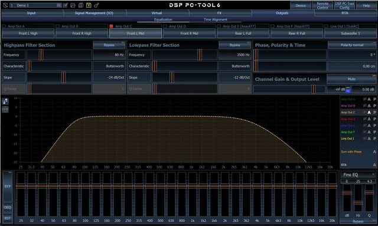Click the A icon for Amp Out B
The height and width of the screenshot is (226, 378).
click(369, 106)
